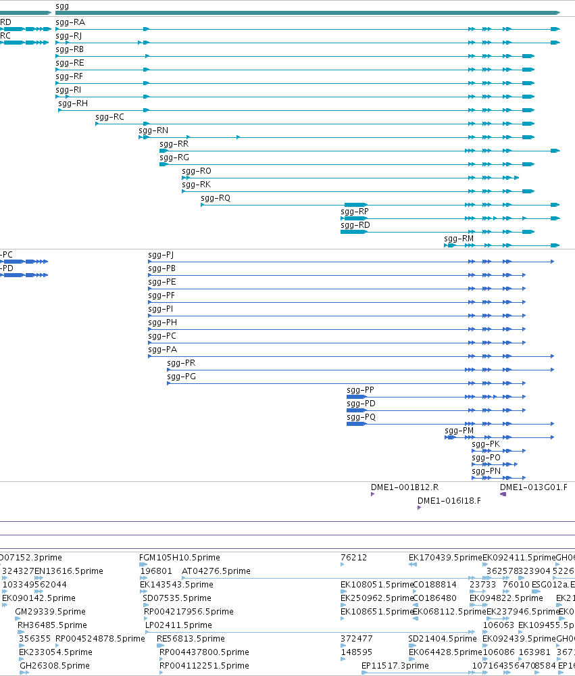Image resolution: width=575 pixels, height=676 pixels.
Task: Select the sgg-PK protein label
Action: point(486,444)
